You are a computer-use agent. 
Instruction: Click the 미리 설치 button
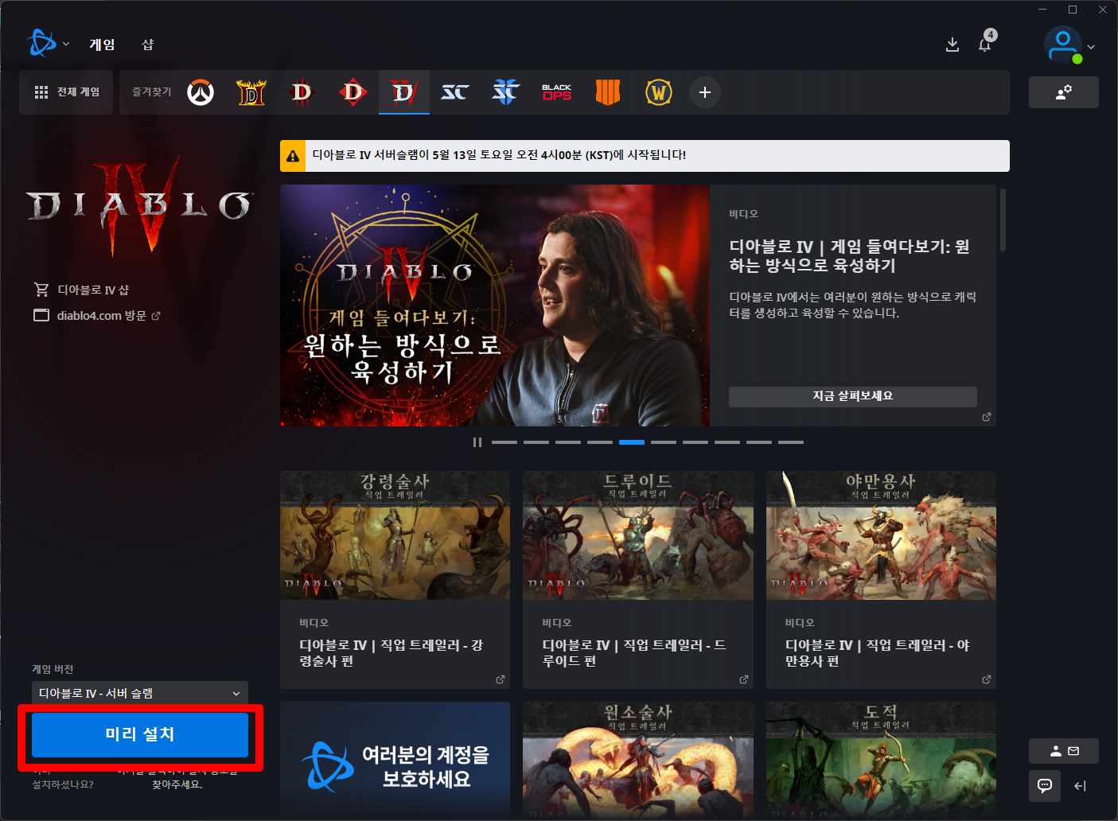(x=140, y=734)
